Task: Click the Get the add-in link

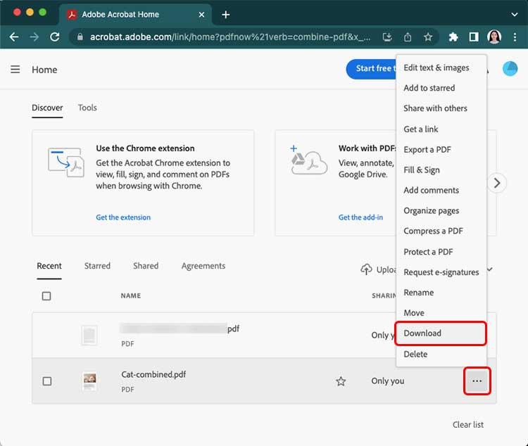Action: click(360, 217)
